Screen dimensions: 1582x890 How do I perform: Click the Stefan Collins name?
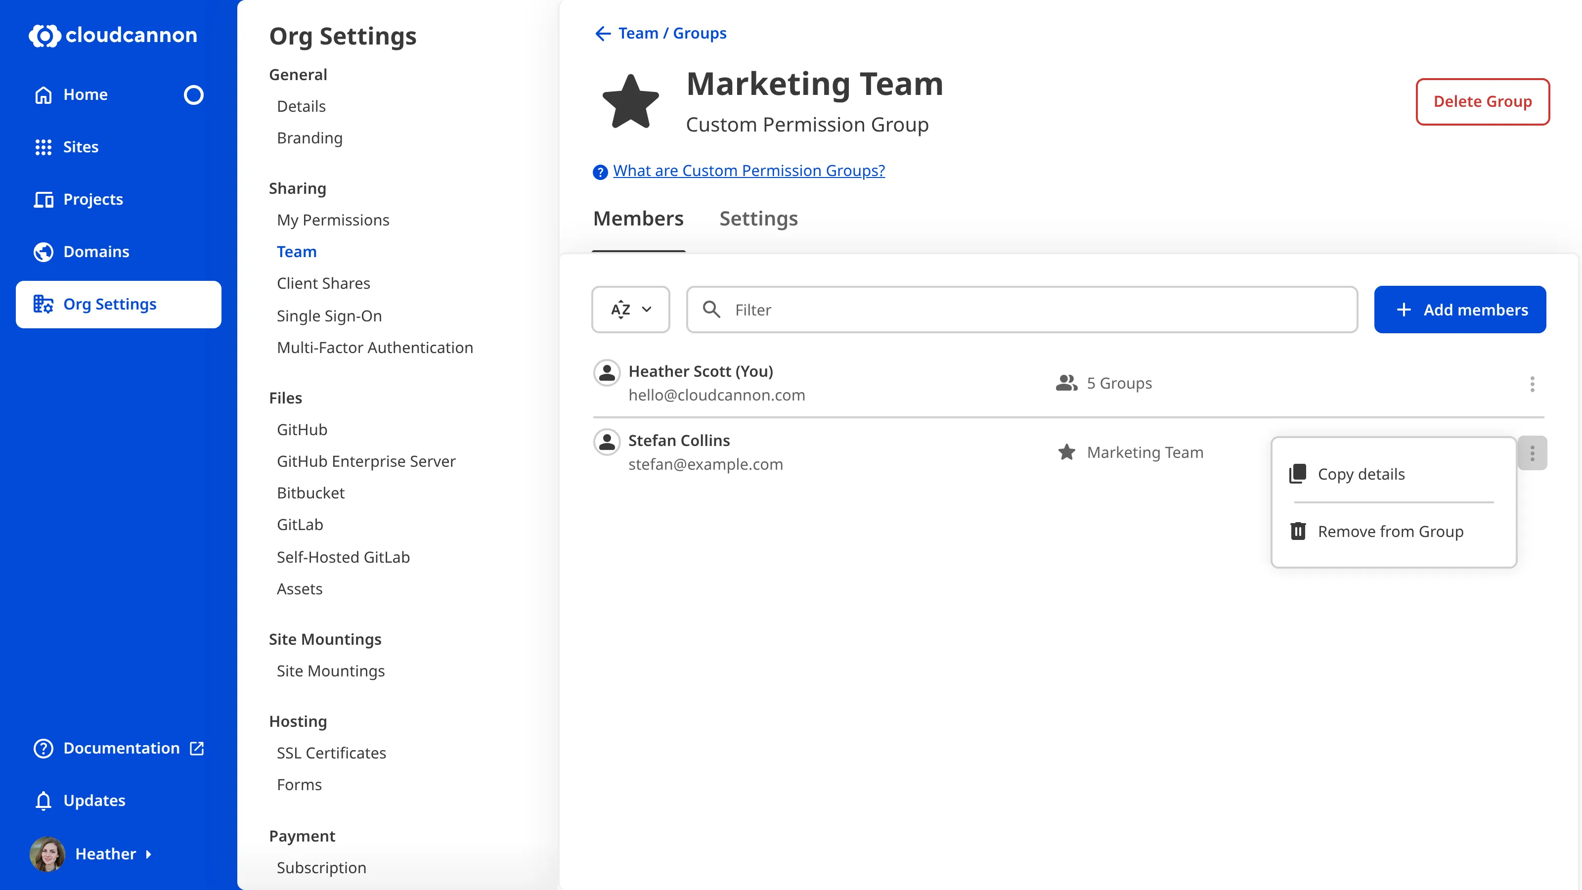tap(679, 441)
